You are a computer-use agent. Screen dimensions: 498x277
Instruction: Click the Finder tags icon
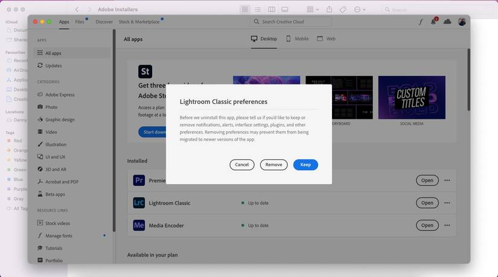click(x=343, y=10)
